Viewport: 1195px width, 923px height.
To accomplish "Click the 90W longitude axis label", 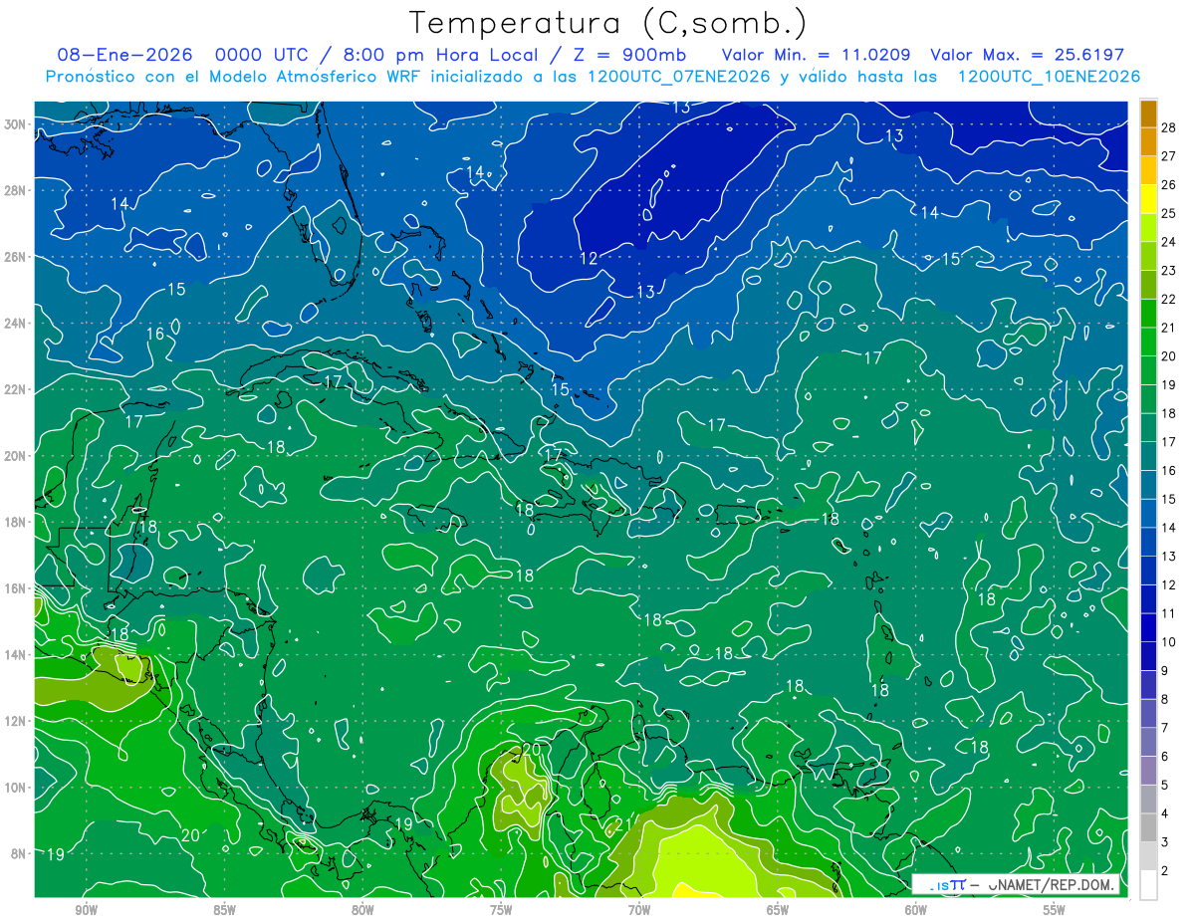I will pos(87,909).
